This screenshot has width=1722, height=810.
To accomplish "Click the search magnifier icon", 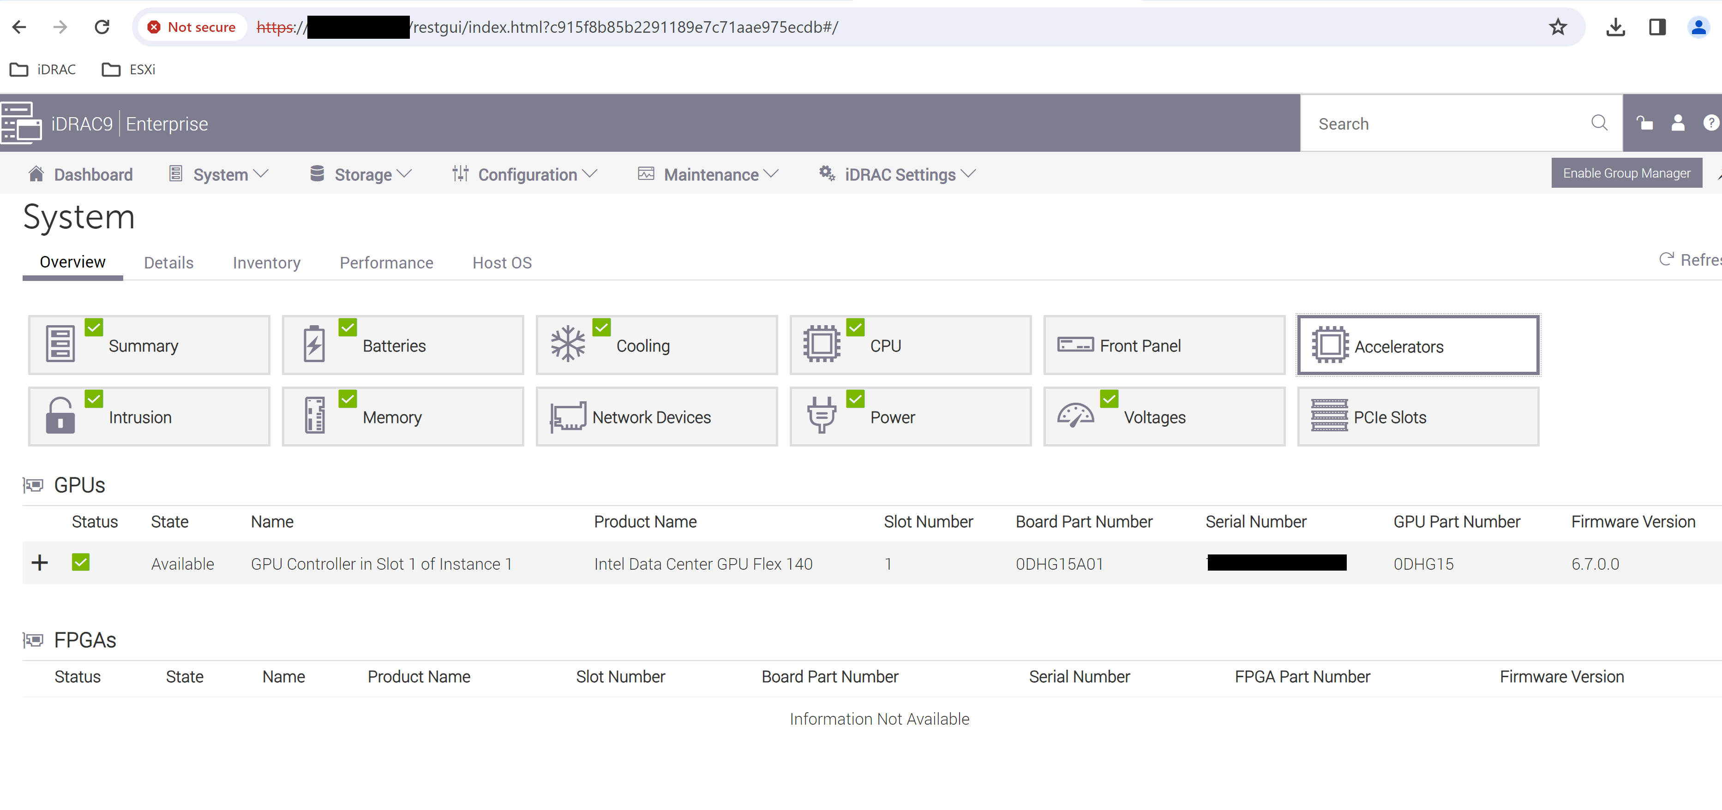I will 1599,123.
